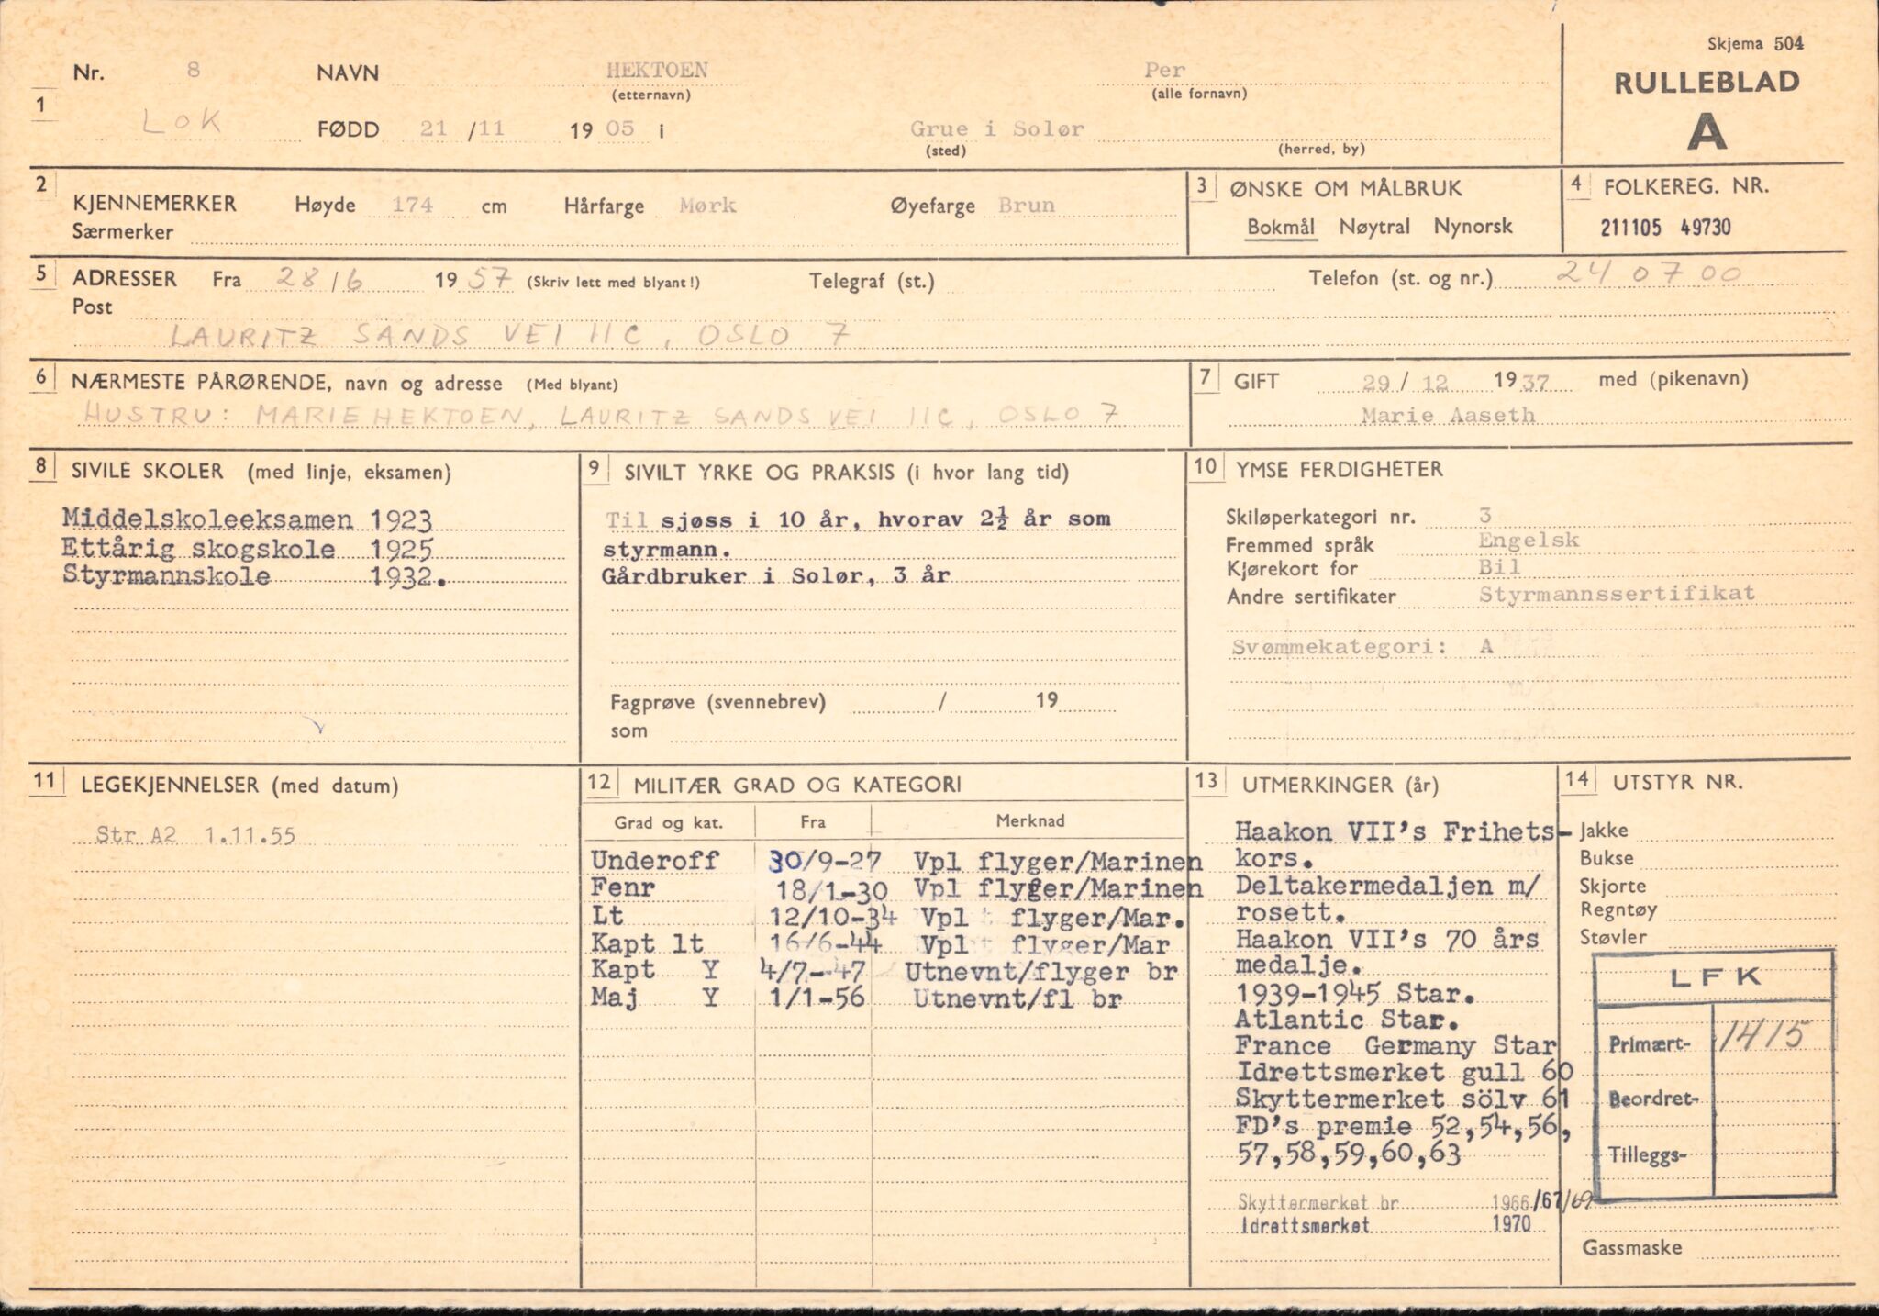
Task: Click the handwritten number 1415
Action: [1762, 1037]
